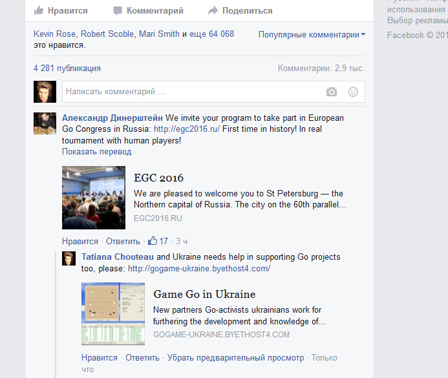
Task: Click Александр Динерштейн's avatar picture
Action: [x=45, y=123]
